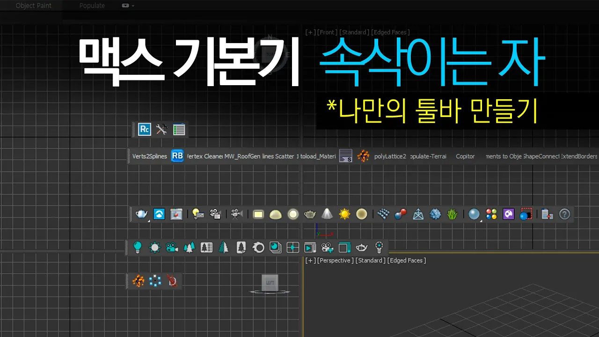Image resolution: width=599 pixels, height=337 pixels.
Task: Click the wireframe pyramid with arrow icon
Action: point(418,214)
